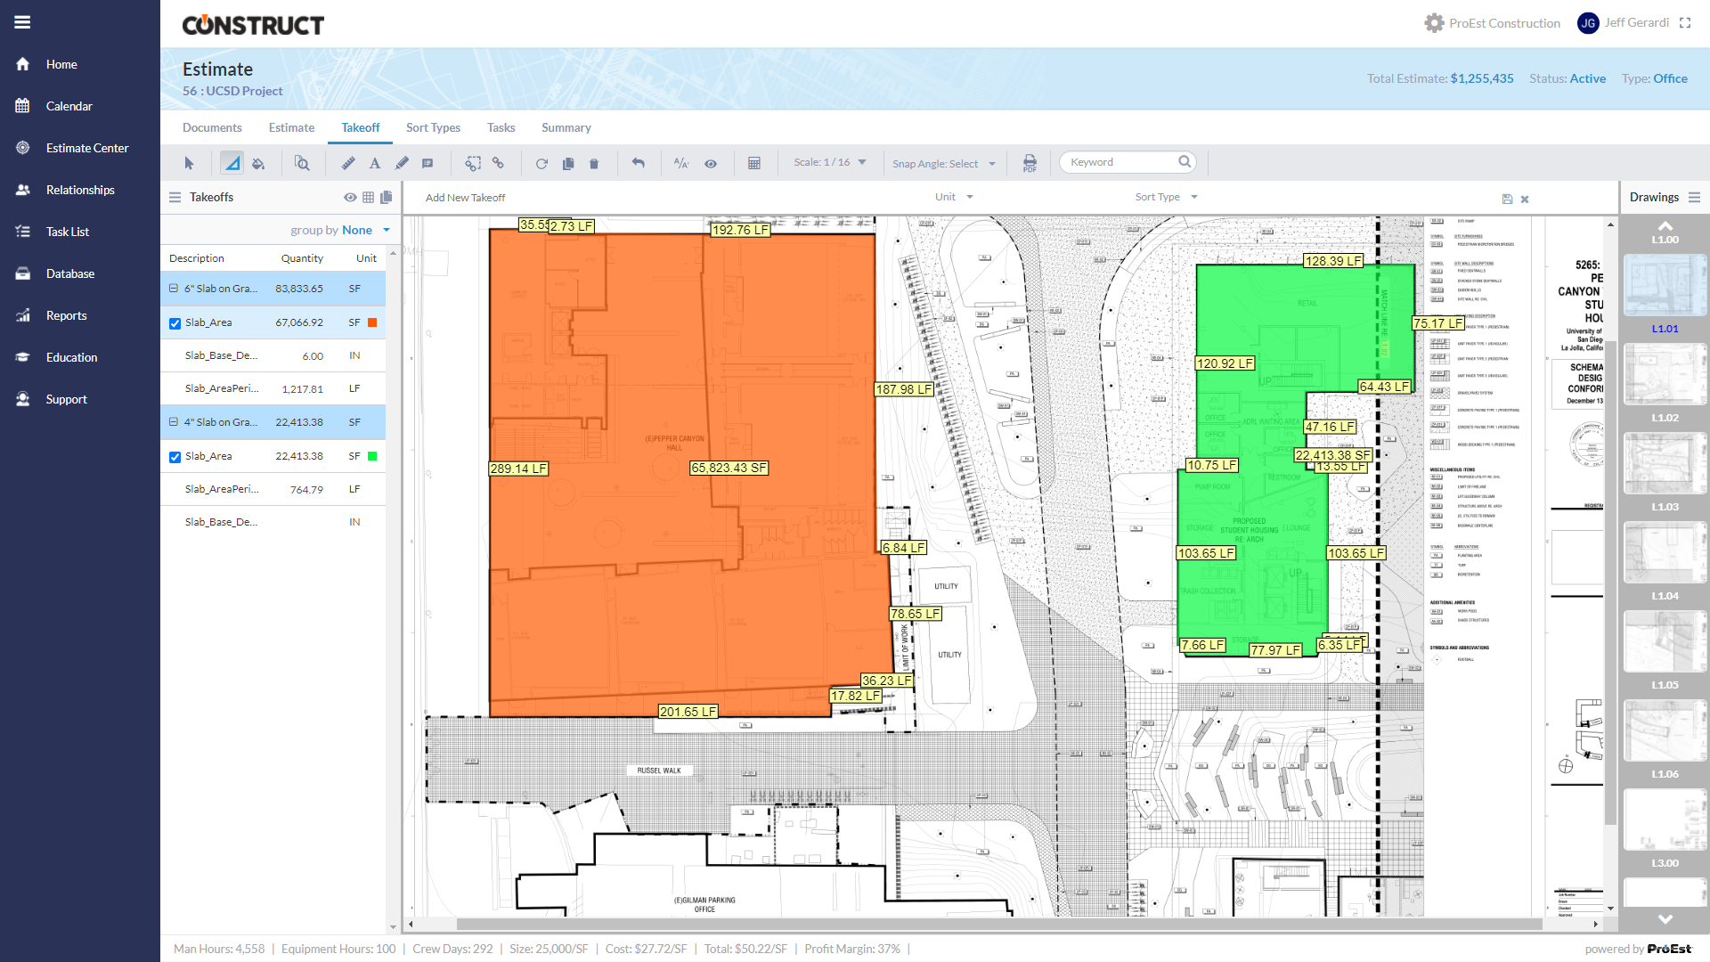Open the calculator tool

click(x=754, y=163)
